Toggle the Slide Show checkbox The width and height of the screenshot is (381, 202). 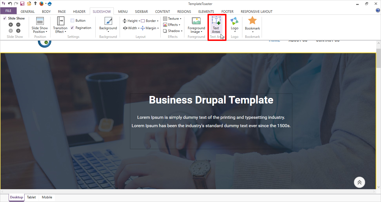[5, 18]
